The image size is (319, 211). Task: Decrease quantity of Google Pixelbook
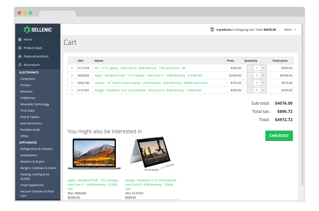pos(250,90)
